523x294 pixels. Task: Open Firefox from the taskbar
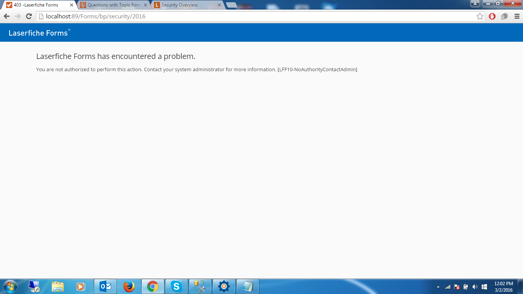point(129,286)
